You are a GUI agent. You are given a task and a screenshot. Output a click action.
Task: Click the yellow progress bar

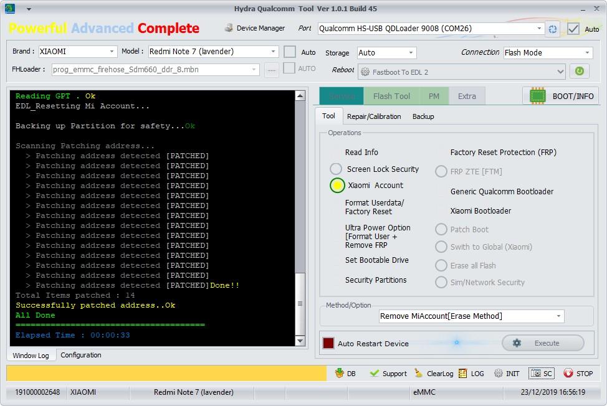coord(166,374)
